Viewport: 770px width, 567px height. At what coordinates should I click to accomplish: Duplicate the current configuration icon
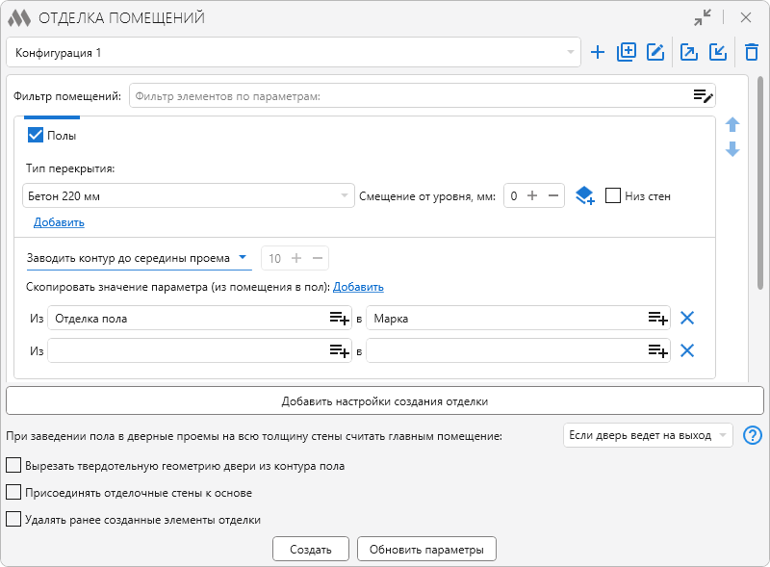(x=627, y=53)
